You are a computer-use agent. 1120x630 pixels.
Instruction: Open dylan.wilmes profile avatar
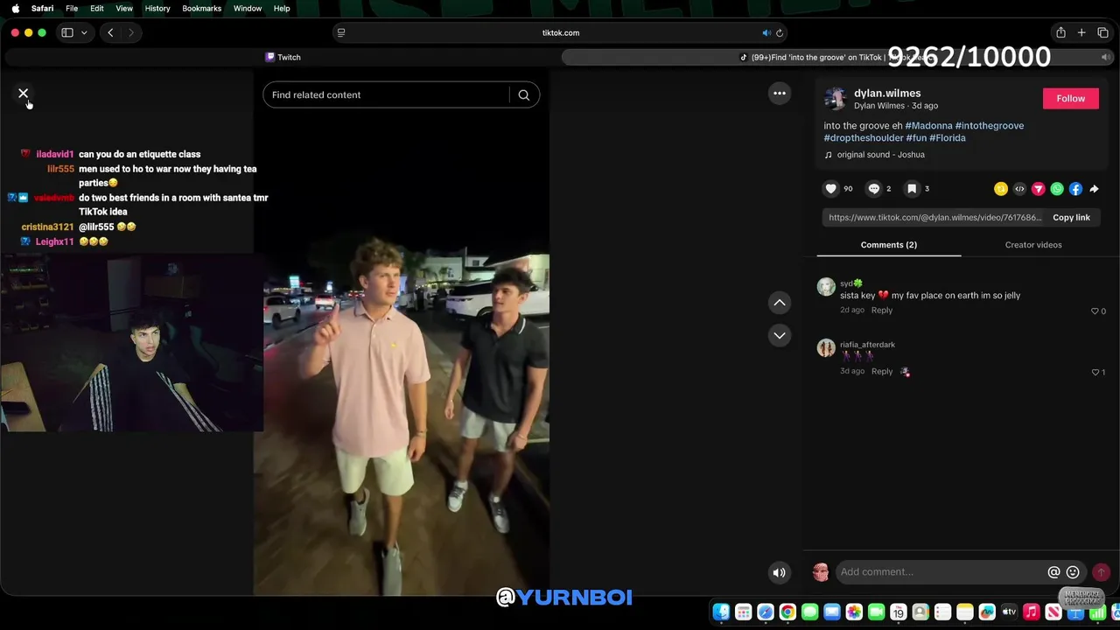click(x=835, y=98)
